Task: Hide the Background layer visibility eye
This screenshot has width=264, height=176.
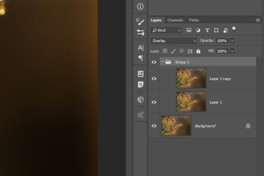Action: pos(154,126)
